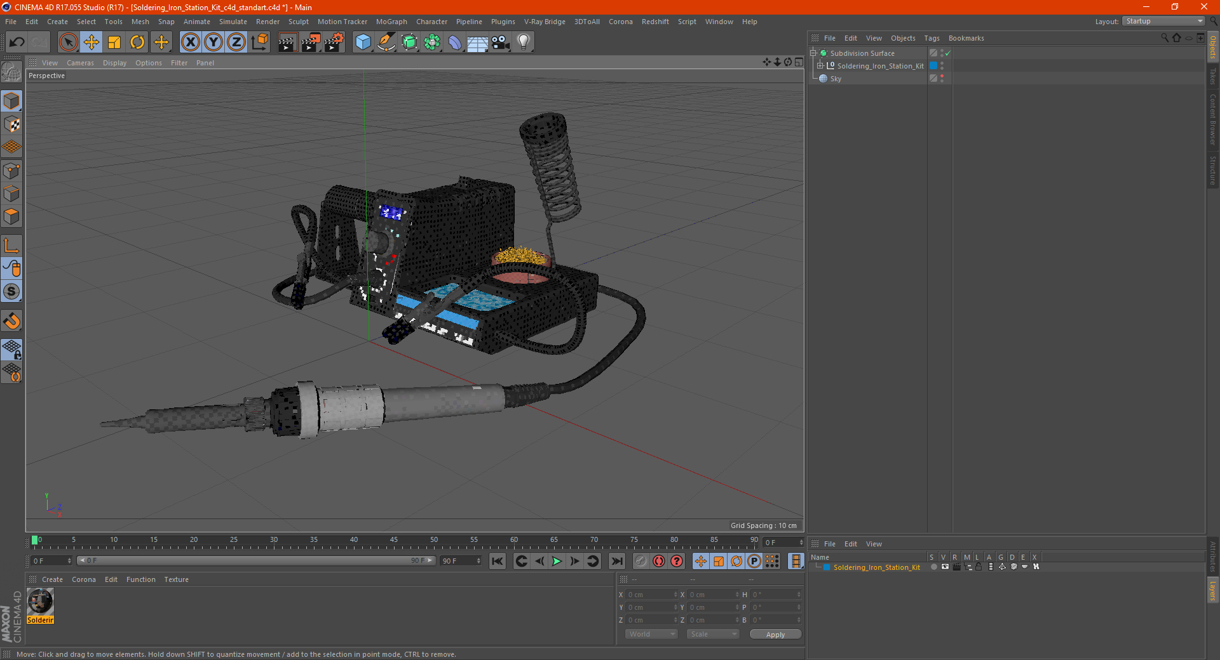Click the timeline preview range slider
Screen dimensions: 1220x660
pos(255,561)
